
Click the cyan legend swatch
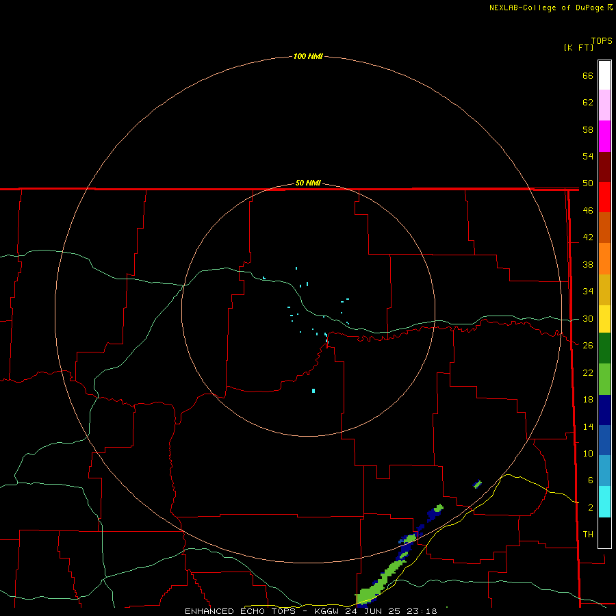pyautogui.click(x=604, y=502)
